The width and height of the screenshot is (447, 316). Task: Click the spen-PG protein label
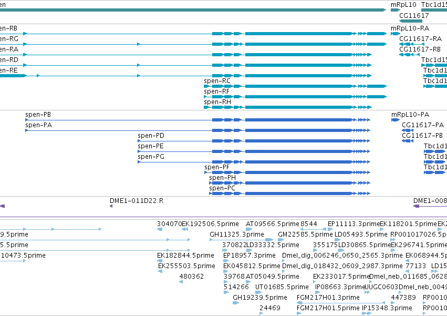[x=151, y=157]
